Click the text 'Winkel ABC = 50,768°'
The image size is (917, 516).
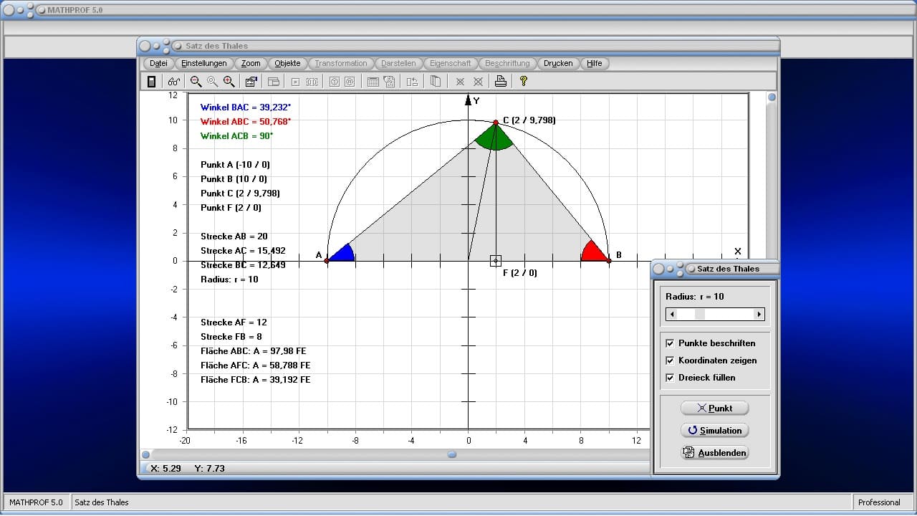coord(246,122)
